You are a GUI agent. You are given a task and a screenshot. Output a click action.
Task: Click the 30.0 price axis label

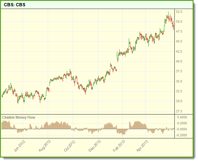click(179, 101)
